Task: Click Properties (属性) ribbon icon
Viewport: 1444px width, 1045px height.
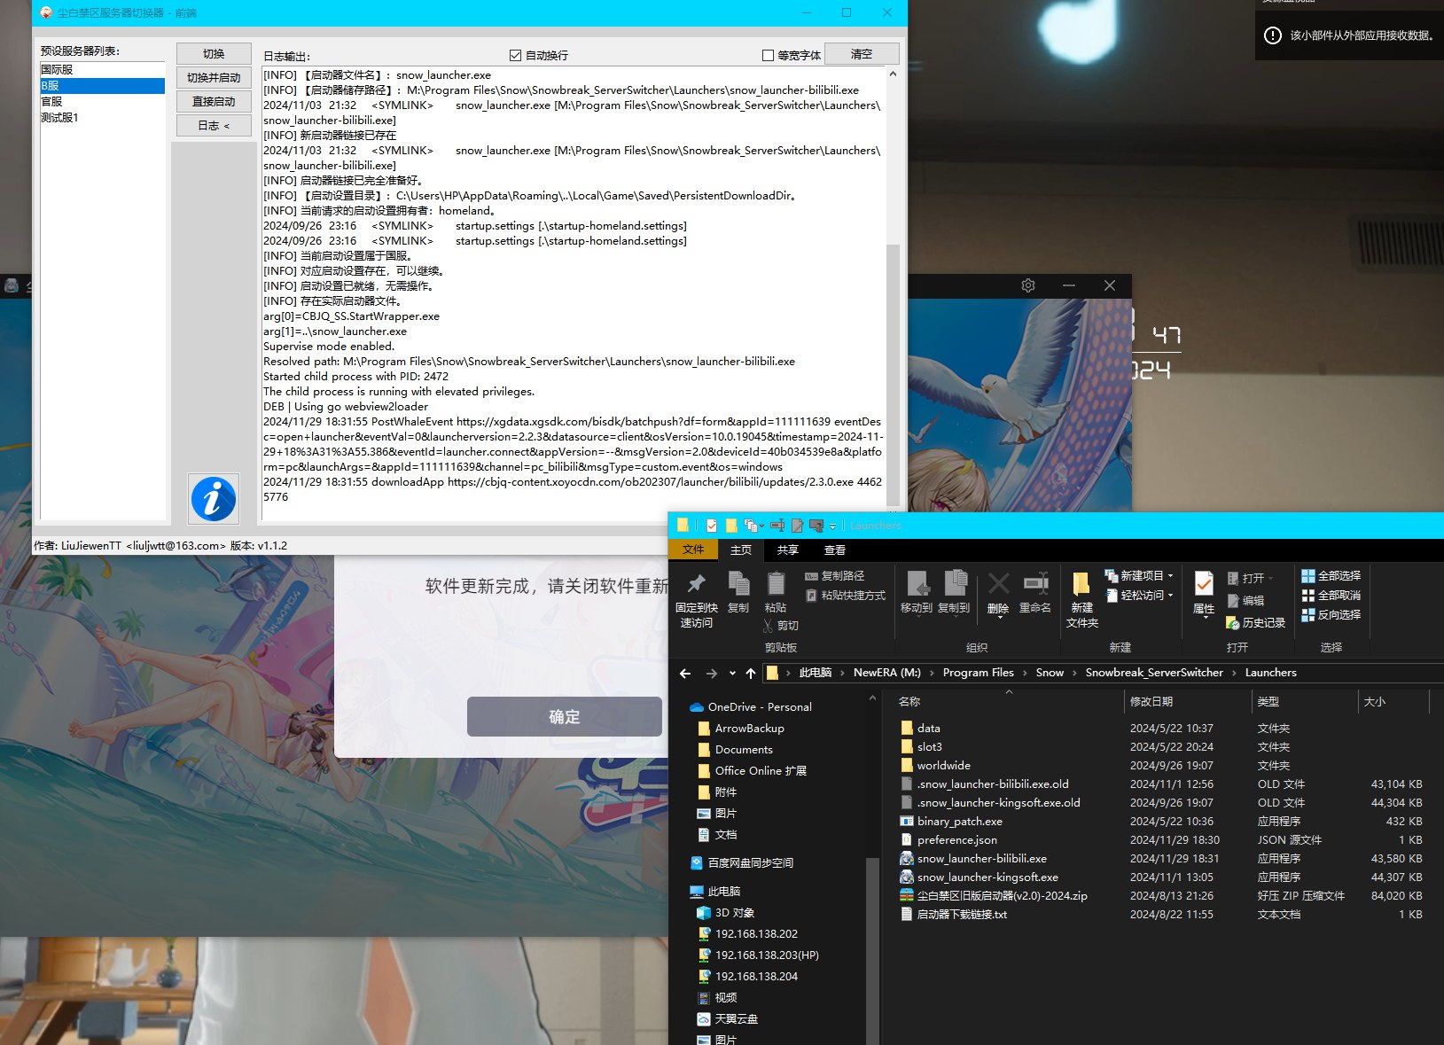Action: pyautogui.click(x=1204, y=583)
